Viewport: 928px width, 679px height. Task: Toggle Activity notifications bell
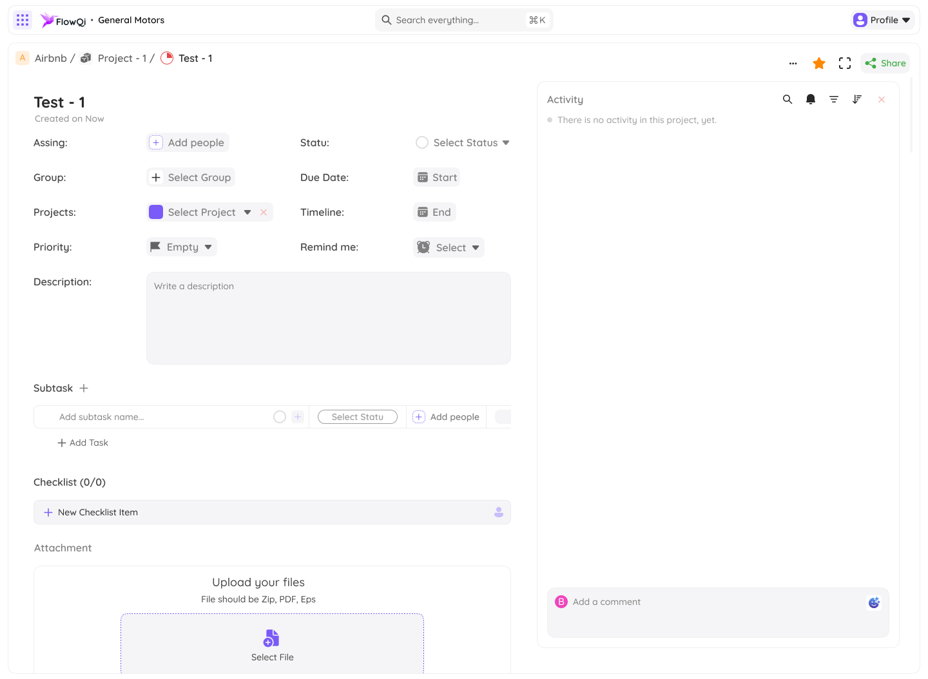tap(811, 99)
